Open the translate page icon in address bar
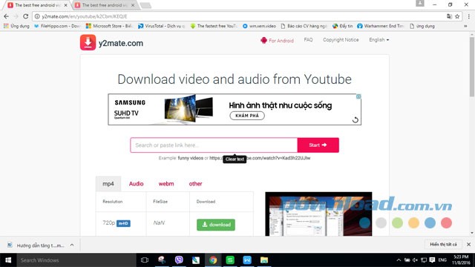 449,16
